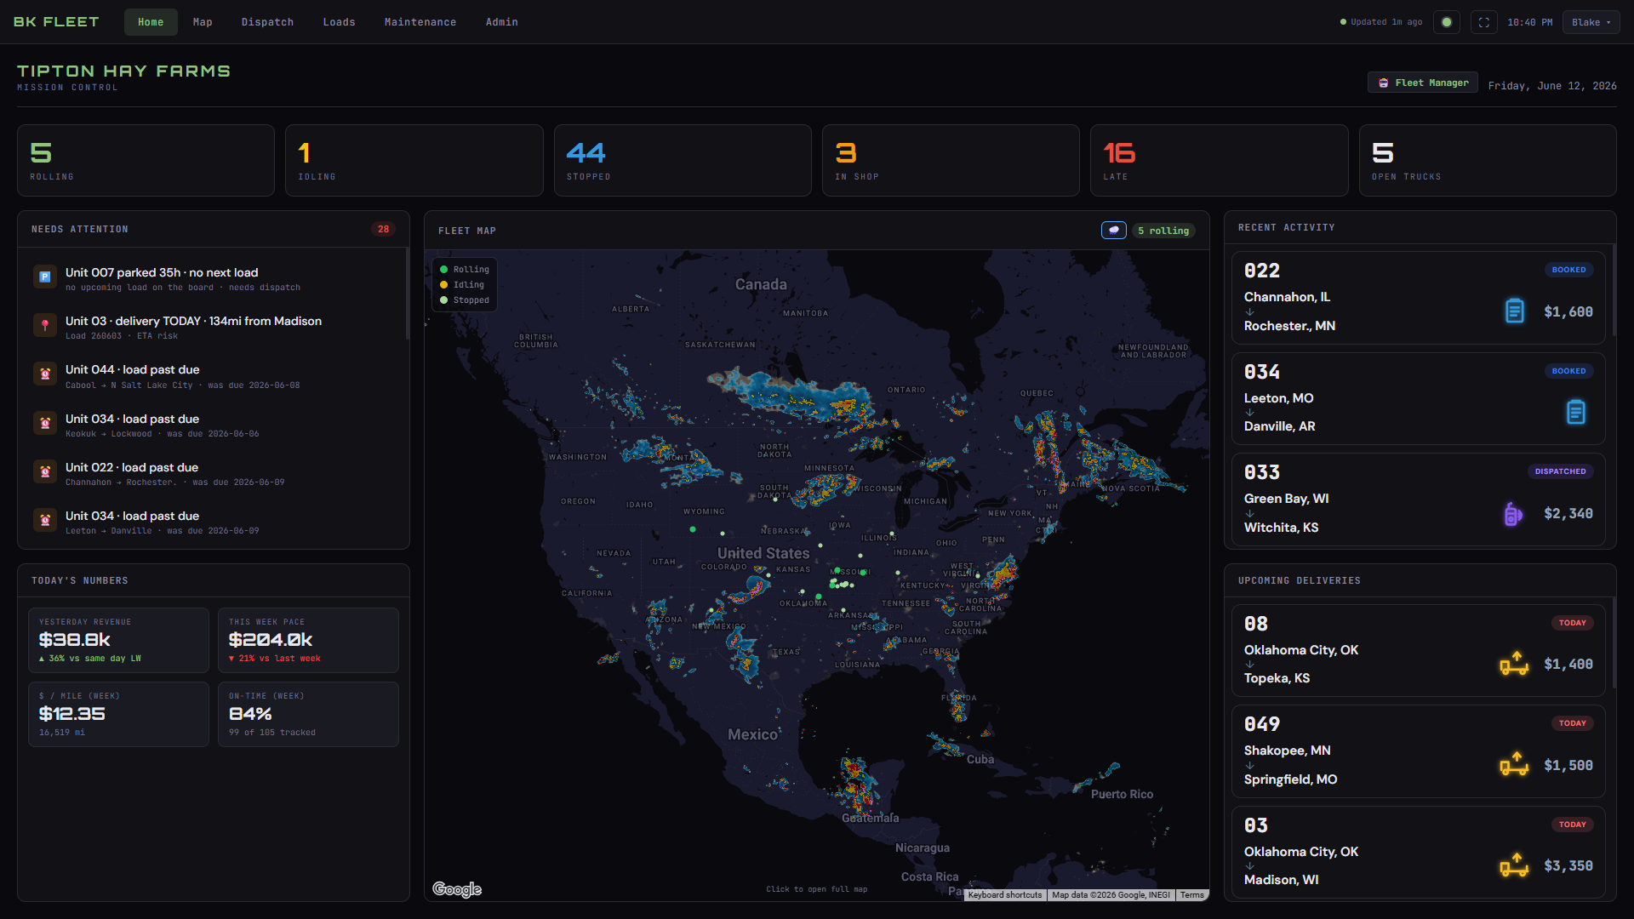Click the Needs Attention count badge 28
Viewport: 1634px width, 919px height.
point(384,229)
